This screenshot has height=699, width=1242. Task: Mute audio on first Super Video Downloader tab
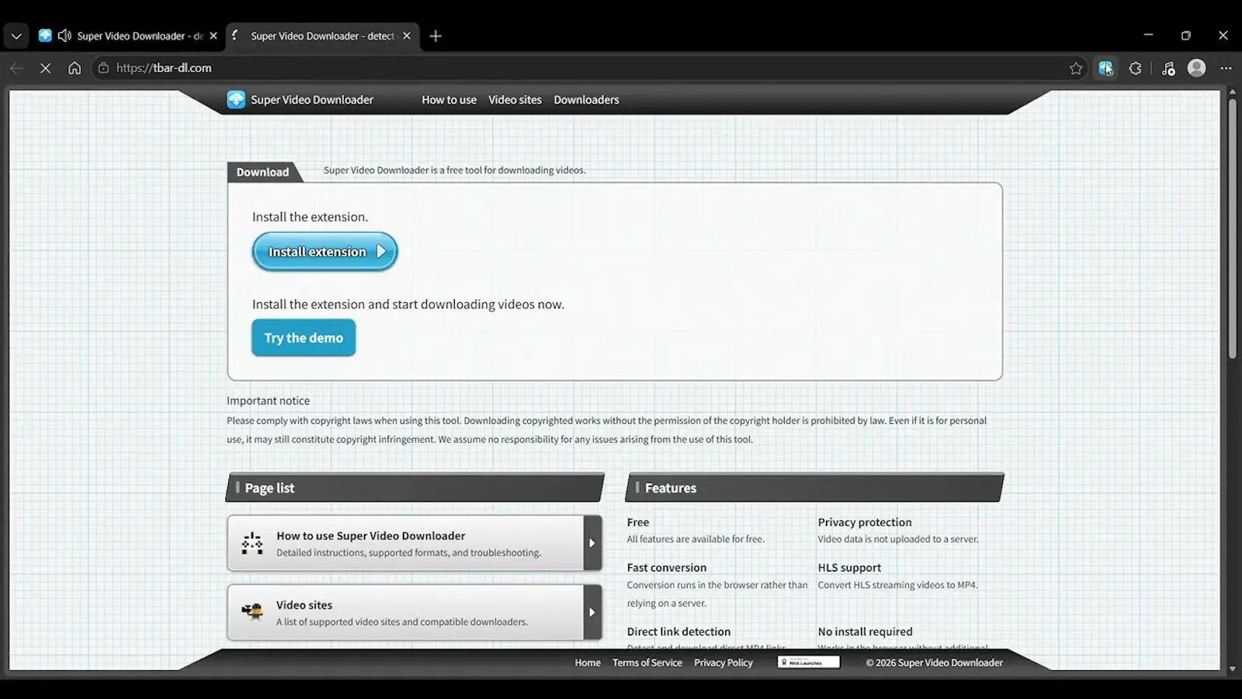tap(64, 36)
